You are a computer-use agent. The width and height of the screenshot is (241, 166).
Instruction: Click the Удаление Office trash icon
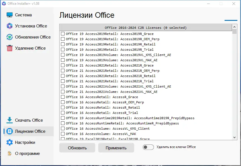click(x=10, y=48)
